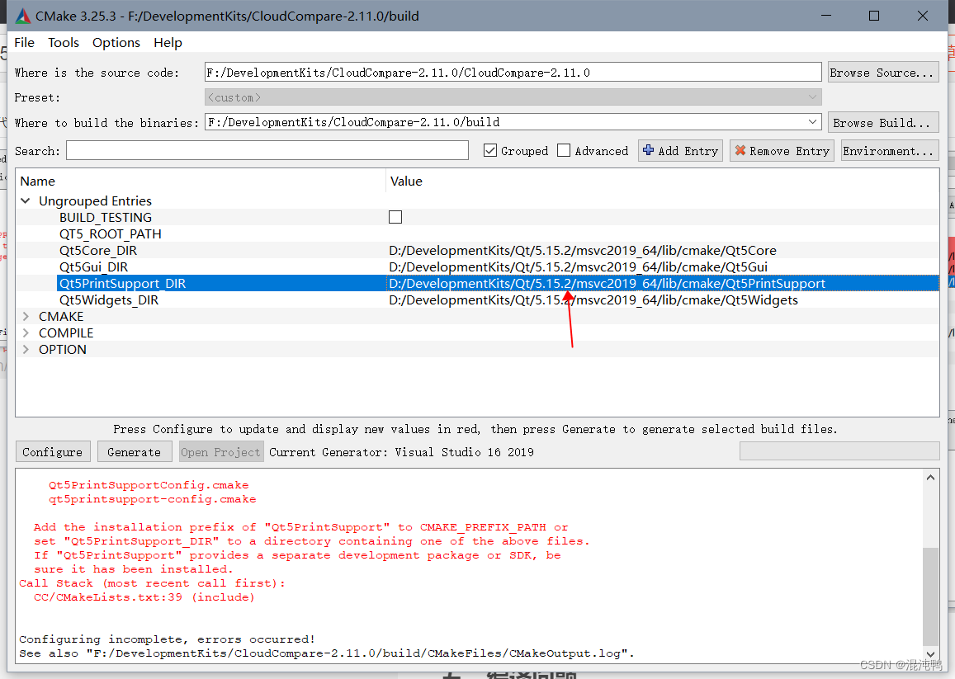Check the BUILD_TESTING value checkbox
This screenshot has height=679, width=955.
click(395, 218)
